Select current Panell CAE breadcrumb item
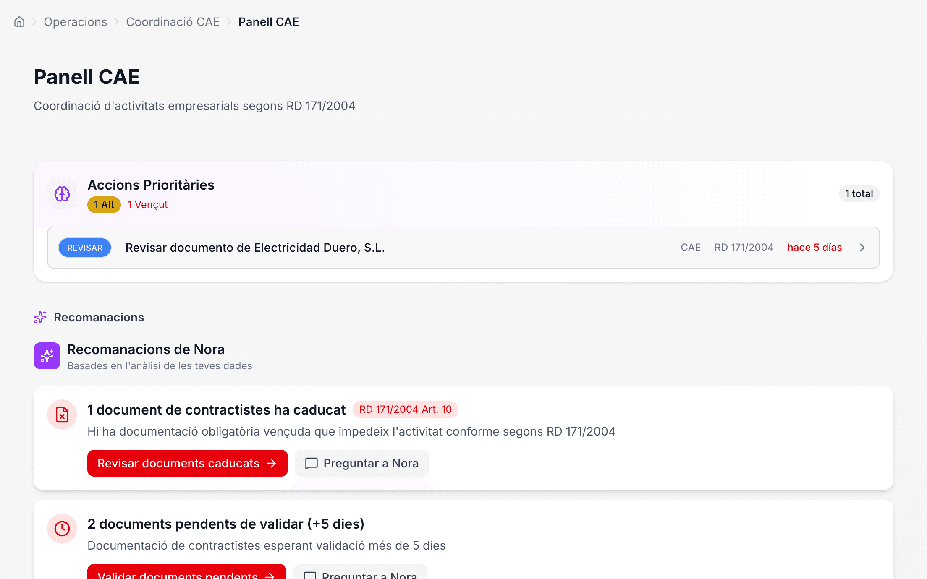 [269, 22]
